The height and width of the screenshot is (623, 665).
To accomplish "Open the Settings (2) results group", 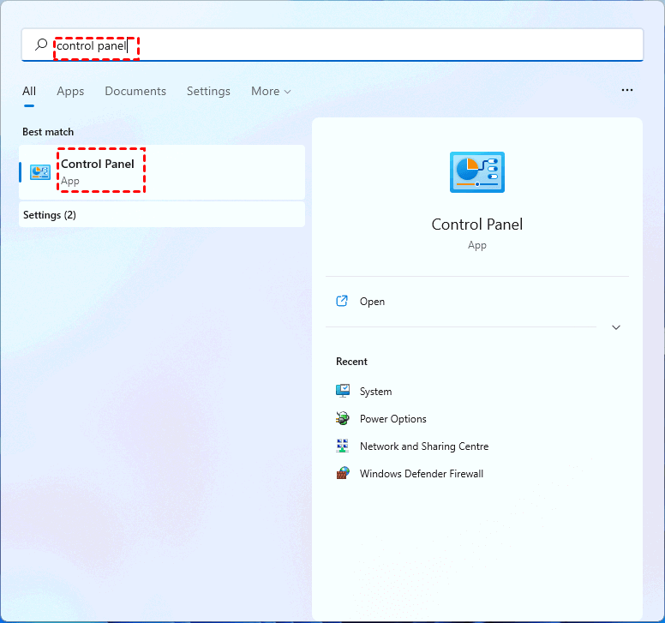I will (x=162, y=215).
